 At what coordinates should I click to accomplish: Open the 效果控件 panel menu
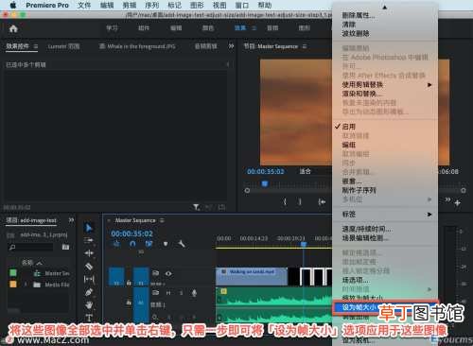(36, 46)
